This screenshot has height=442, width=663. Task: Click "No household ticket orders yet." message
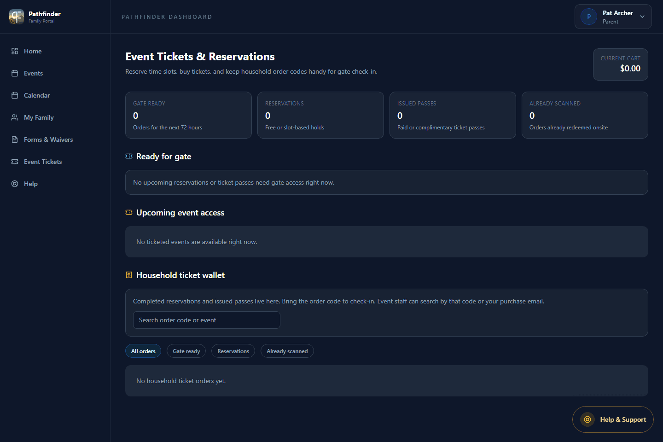point(181,381)
